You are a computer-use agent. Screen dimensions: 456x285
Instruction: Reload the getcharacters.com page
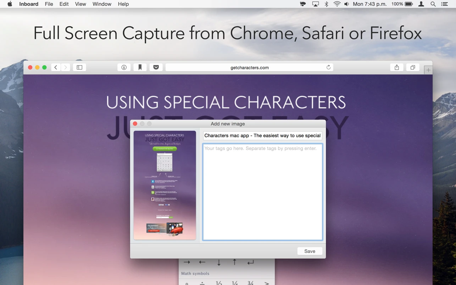click(328, 67)
